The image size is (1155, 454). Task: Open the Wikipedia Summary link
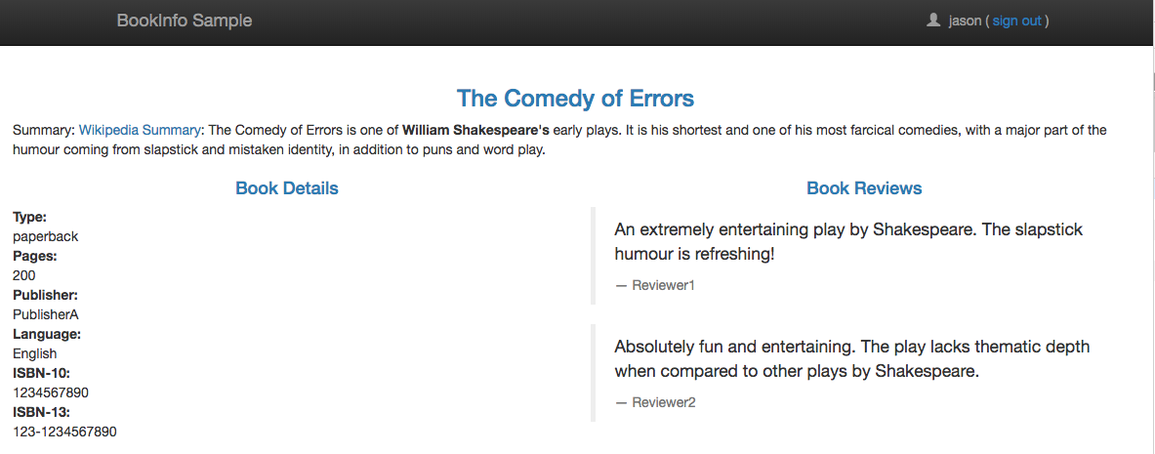coord(140,131)
